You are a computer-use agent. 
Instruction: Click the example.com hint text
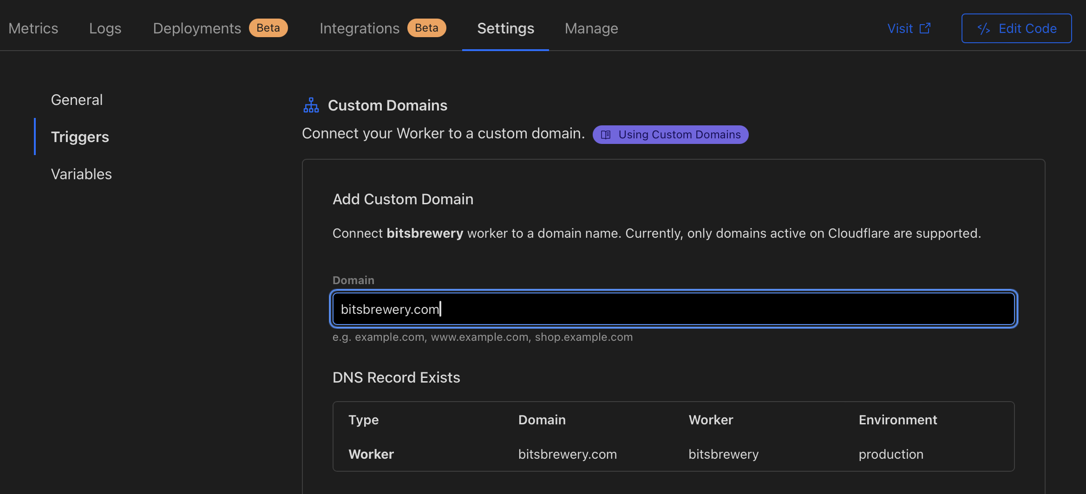pos(483,337)
